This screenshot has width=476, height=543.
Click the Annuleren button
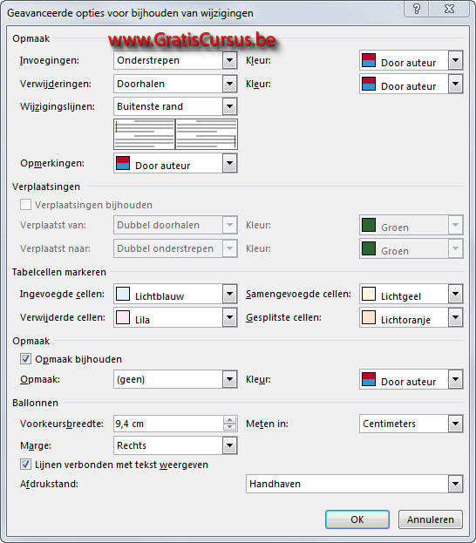tap(431, 519)
